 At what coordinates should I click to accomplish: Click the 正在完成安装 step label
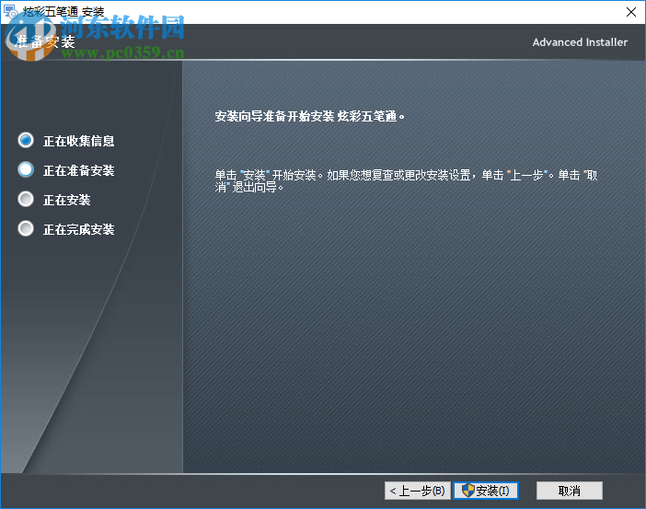79,229
